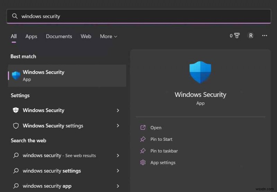Click the search icon beside 'windows security settings'
This screenshot has width=277, height=192.
point(16,171)
